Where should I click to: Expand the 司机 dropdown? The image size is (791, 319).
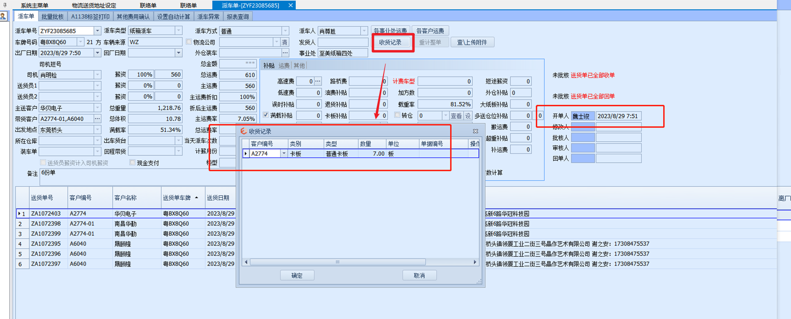click(x=97, y=75)
